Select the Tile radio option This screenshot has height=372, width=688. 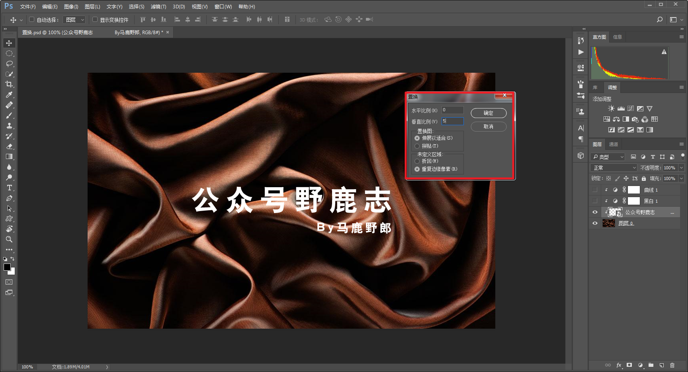(417, 146)
